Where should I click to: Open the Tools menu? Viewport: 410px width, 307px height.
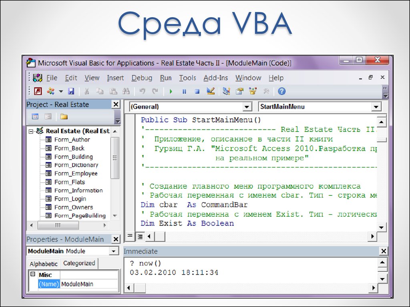[187, 78]
